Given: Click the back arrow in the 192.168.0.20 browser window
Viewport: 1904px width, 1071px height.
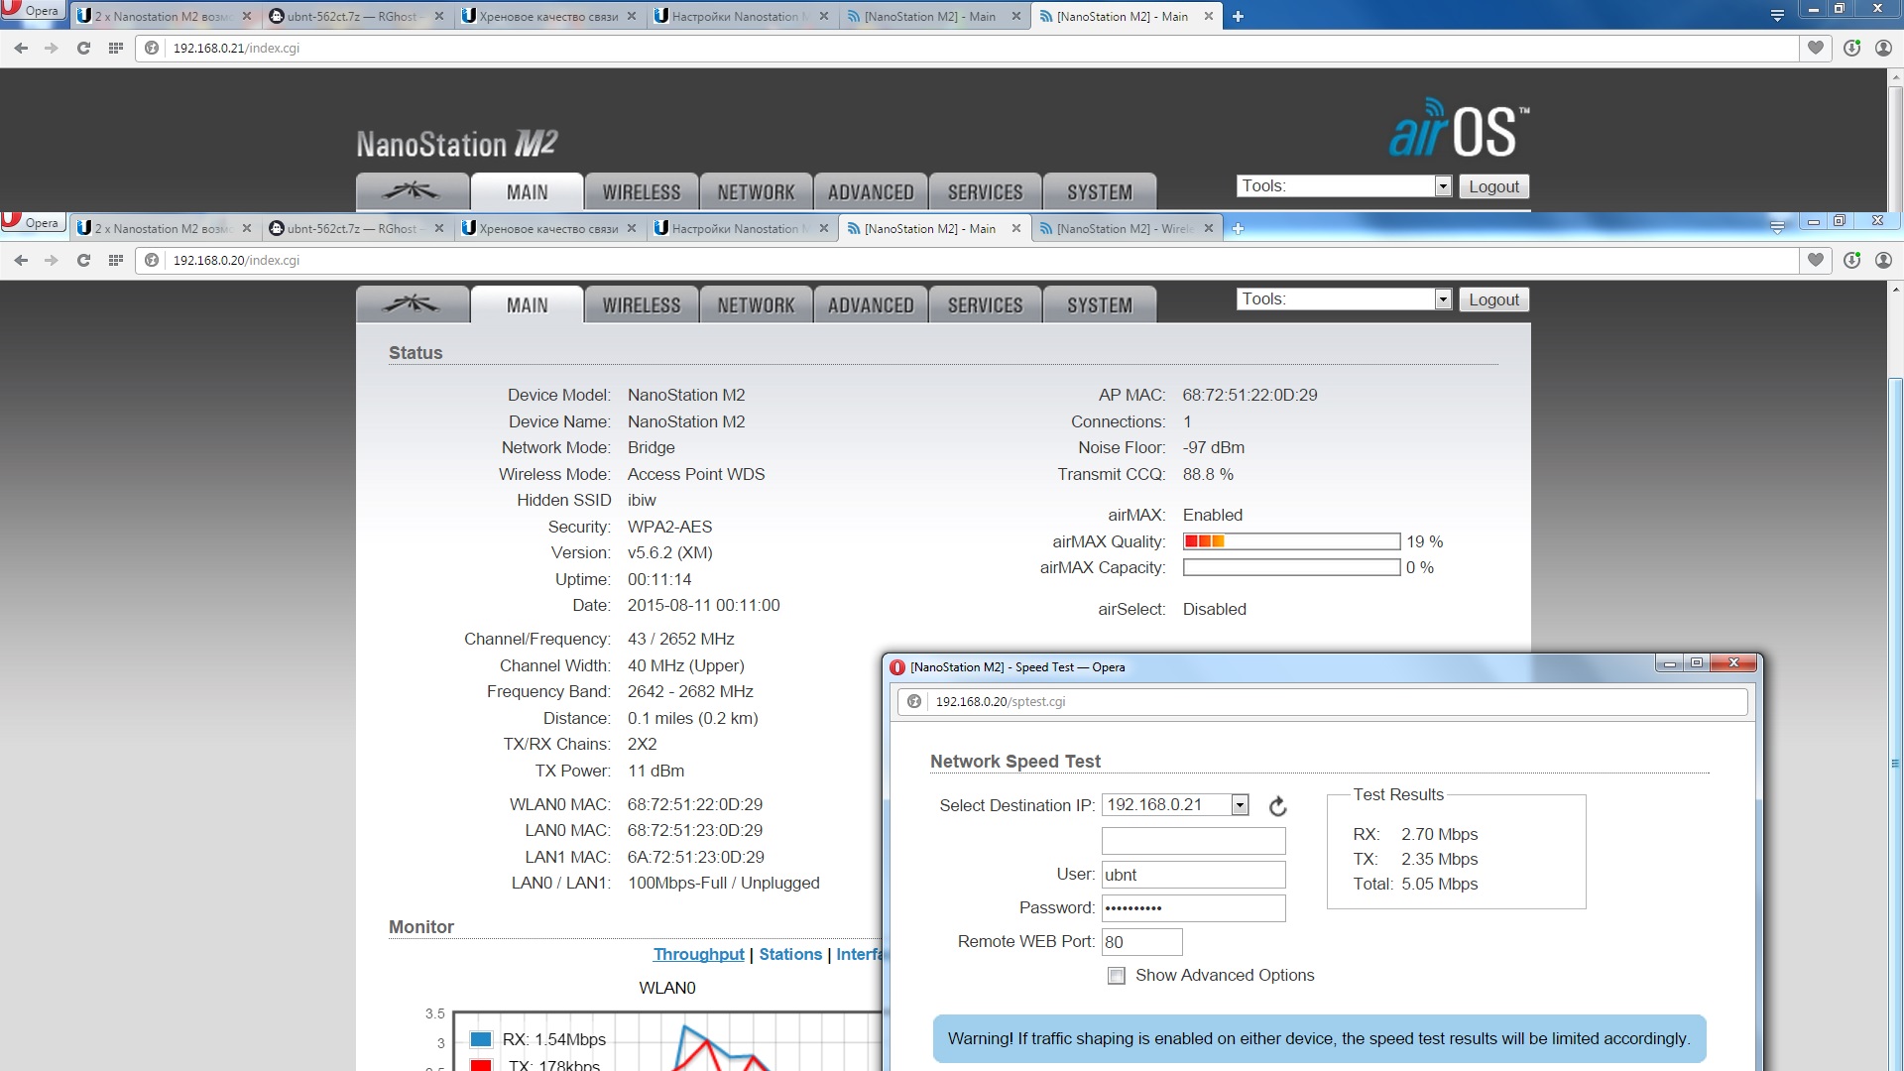Looking at the screenshot, I should coord(21,260).
